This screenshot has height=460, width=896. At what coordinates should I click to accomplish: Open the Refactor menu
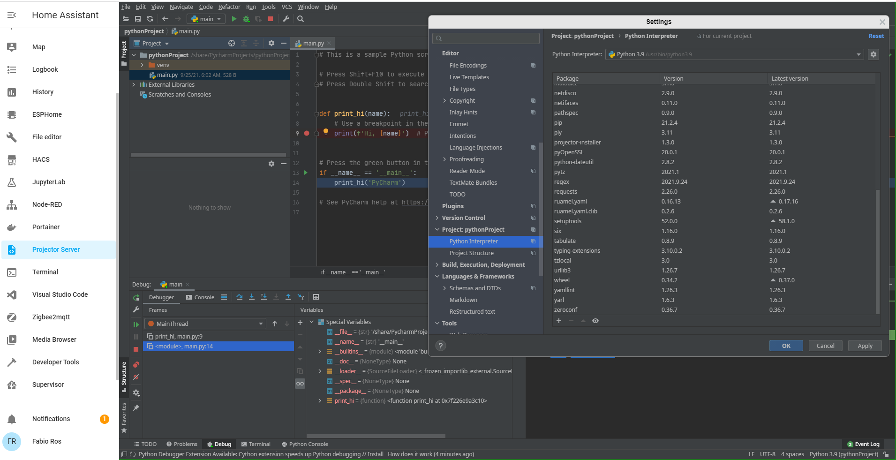(x=229, y=7)
